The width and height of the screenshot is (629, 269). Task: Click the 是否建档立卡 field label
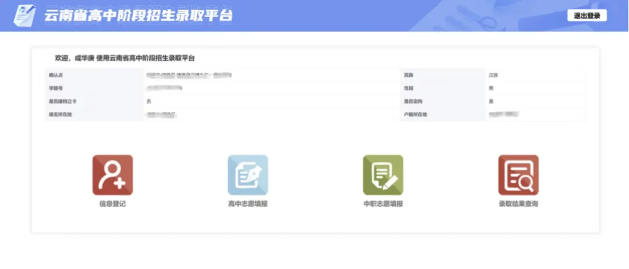click(x=62, y=101)
